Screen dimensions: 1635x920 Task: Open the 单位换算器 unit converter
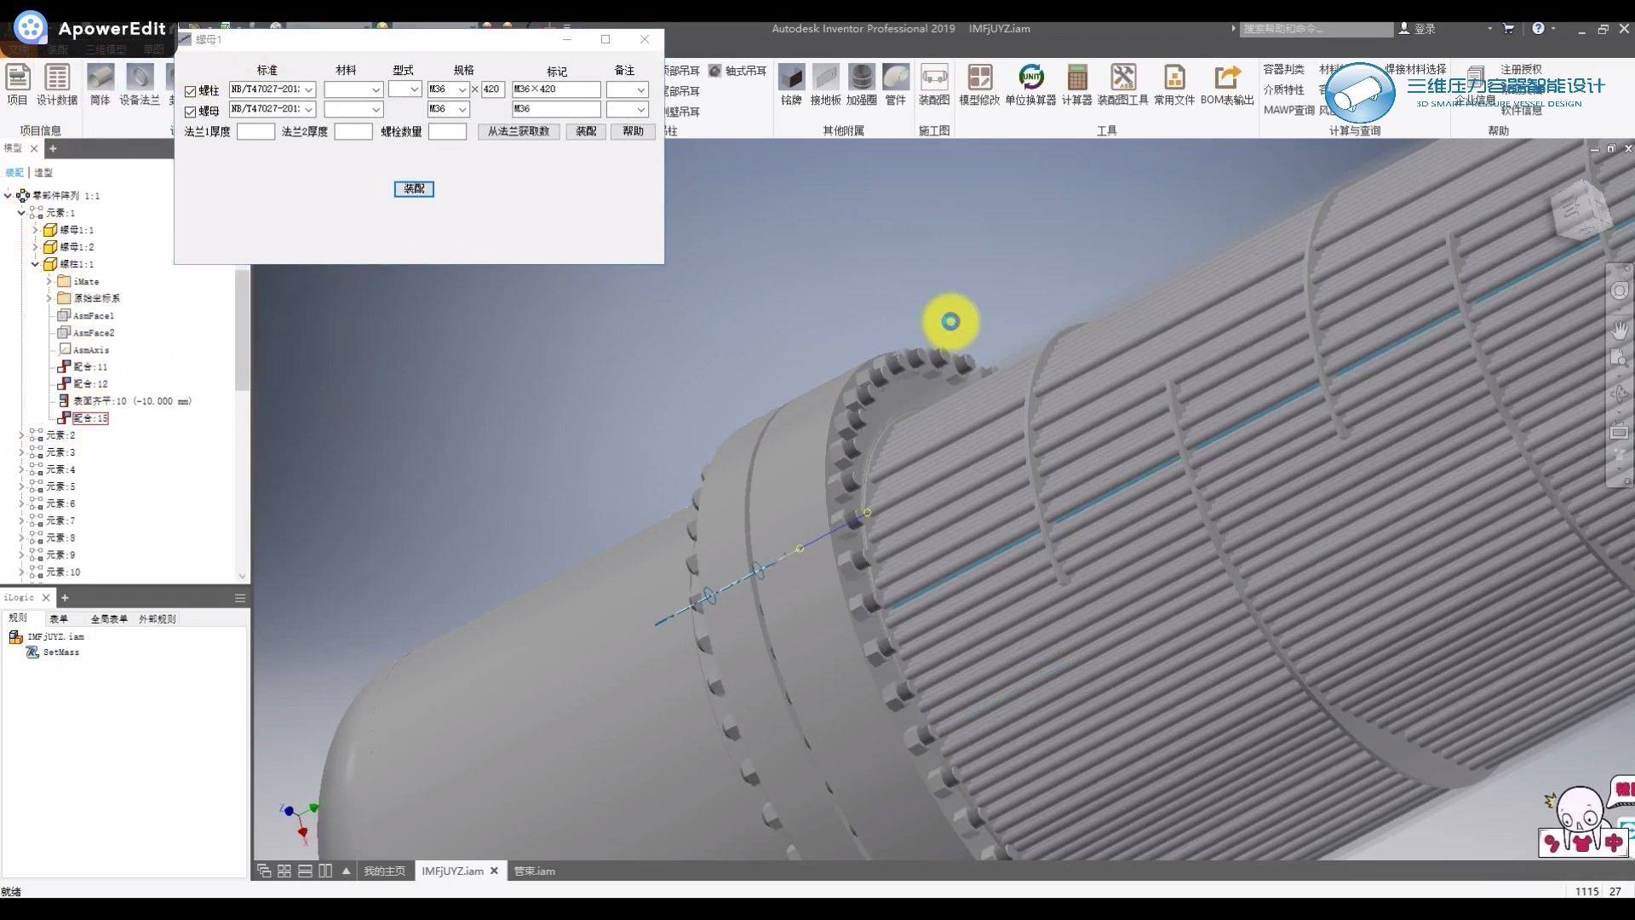pos(1030,85)
